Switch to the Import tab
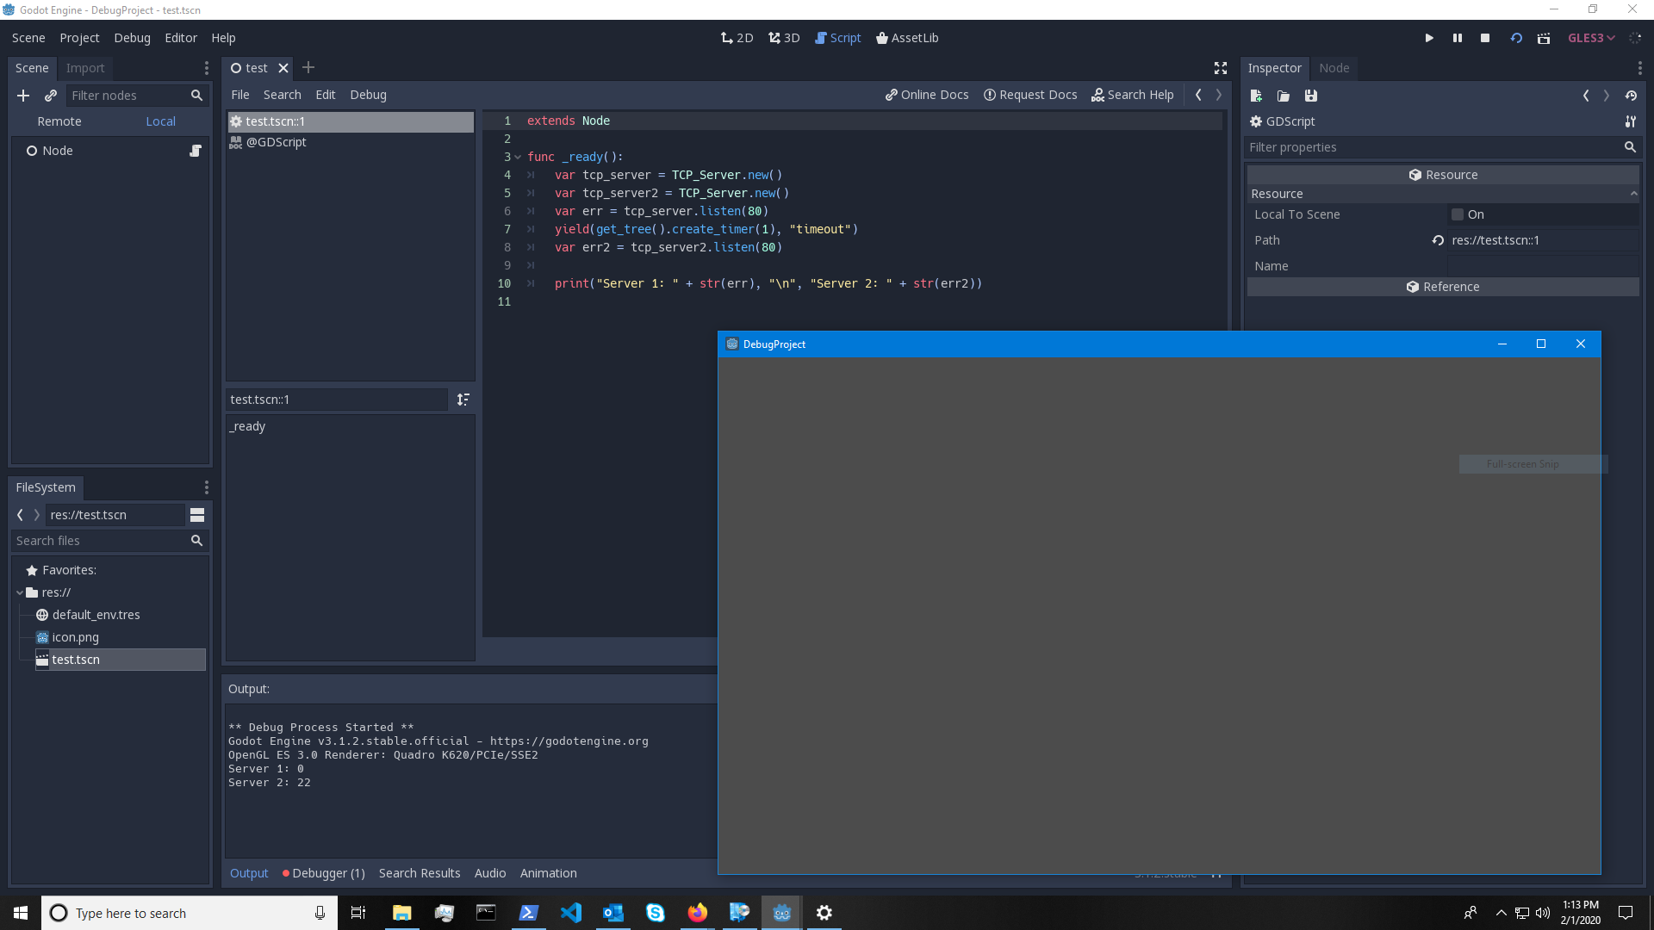 pos(84,68)
